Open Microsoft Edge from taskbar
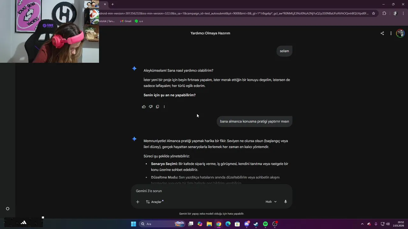The width and height of the screenshot is (408, 229). click(x=228, y=224)
